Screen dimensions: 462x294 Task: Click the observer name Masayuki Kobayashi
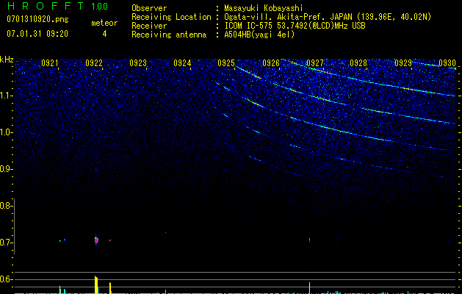point(264,8)
